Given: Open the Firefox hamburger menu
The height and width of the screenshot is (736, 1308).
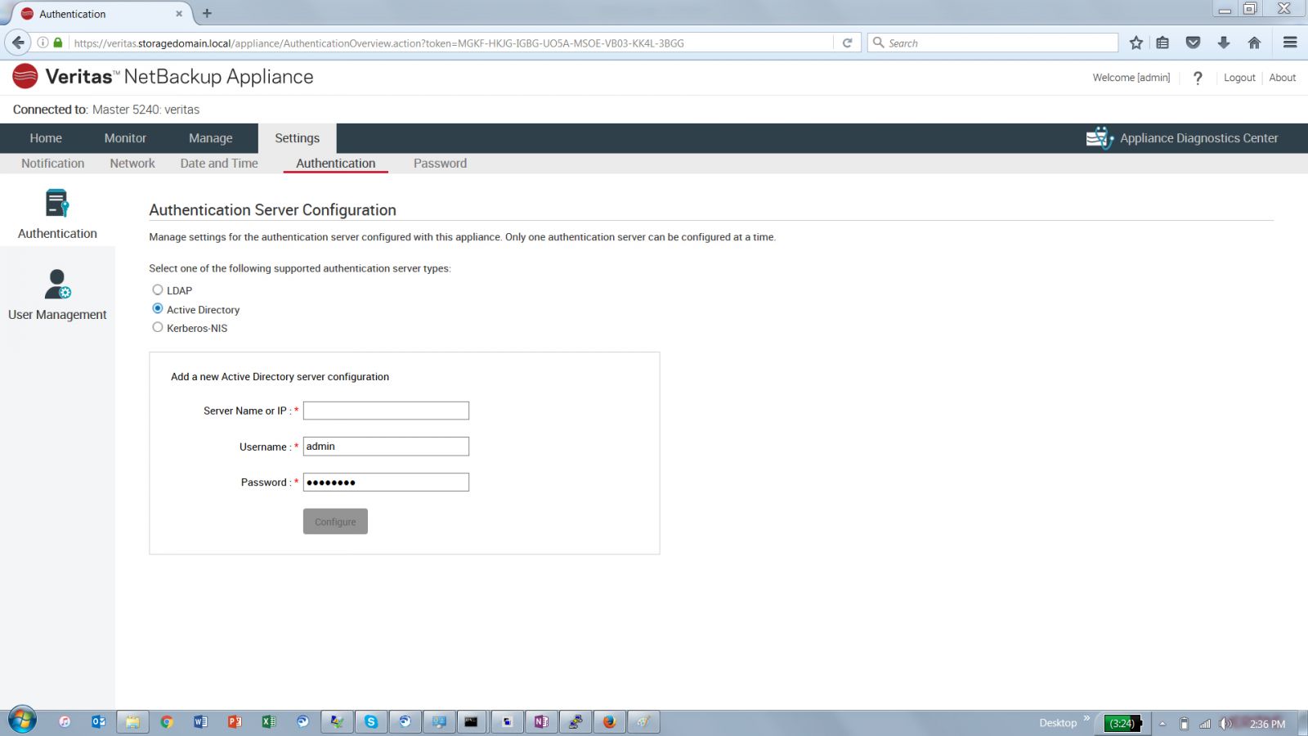Looking at the screenshot, I should pyautogui.click(x=1290, y=43).
